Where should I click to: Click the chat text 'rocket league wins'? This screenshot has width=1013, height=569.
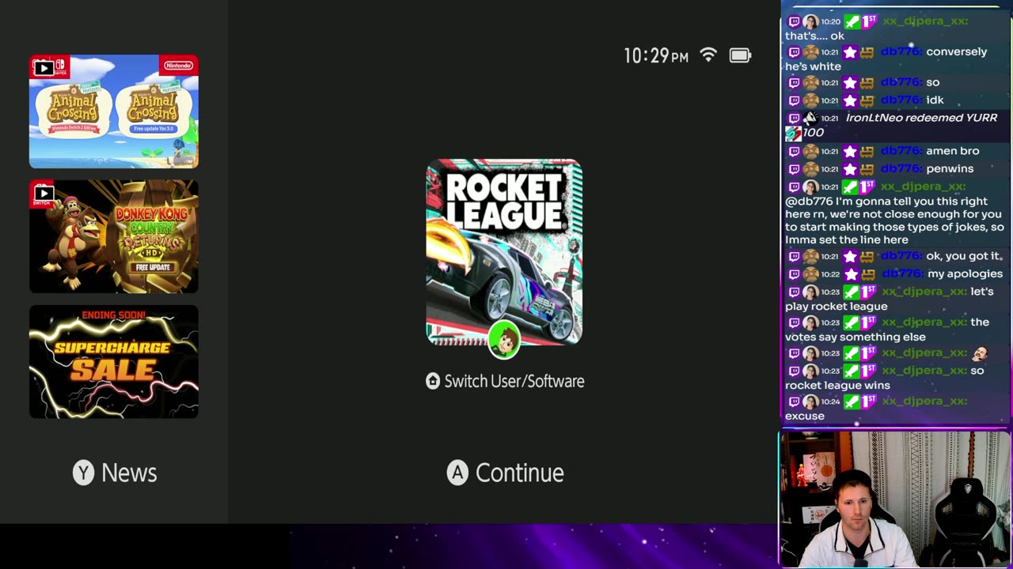837,386
